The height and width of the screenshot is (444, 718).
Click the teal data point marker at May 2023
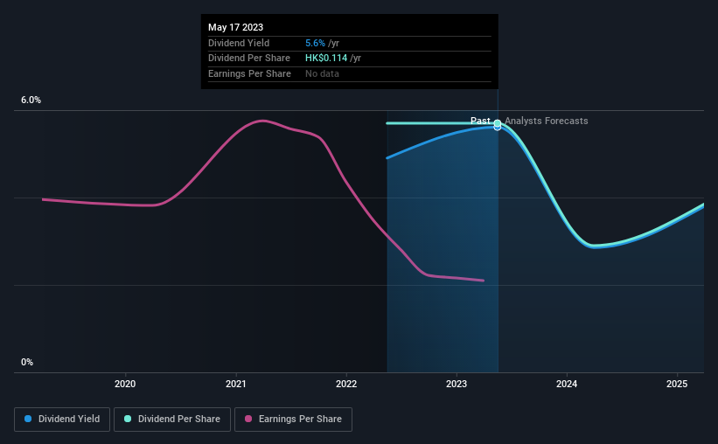pos(498,123)
